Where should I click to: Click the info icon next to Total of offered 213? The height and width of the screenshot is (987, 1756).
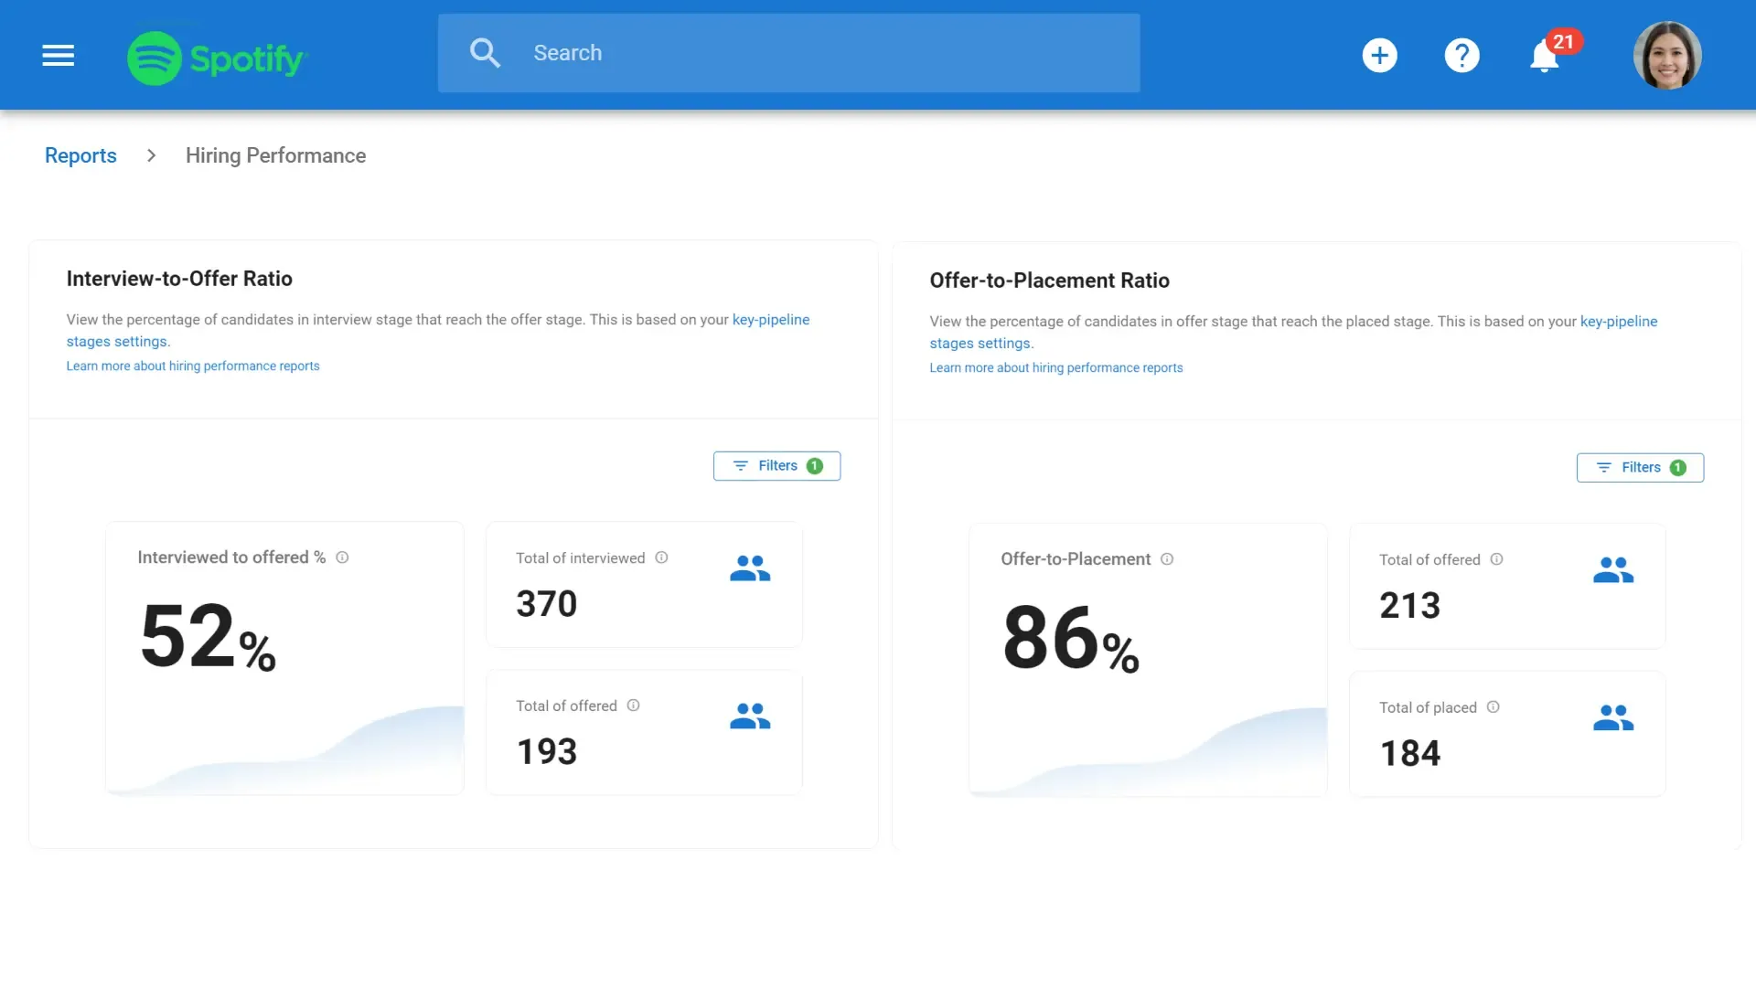[x=1497, y=559]
